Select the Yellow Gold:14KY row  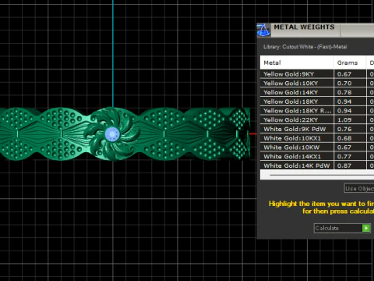point(317,92)
